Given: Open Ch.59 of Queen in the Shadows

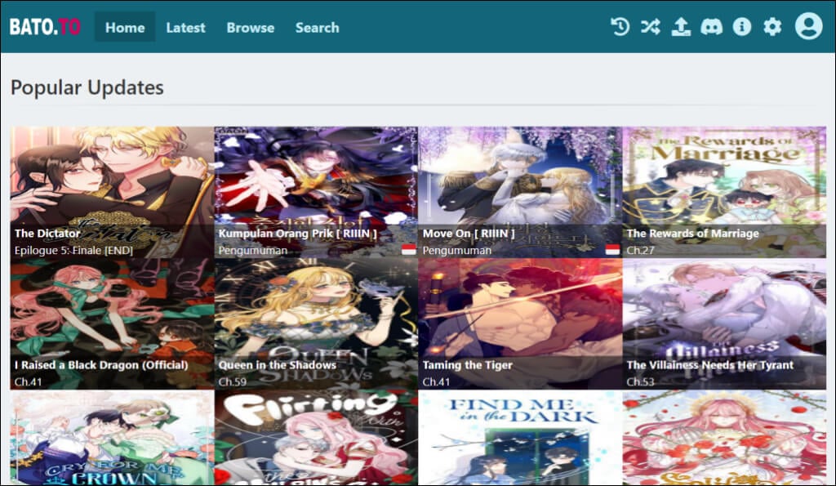Looking at the screenshot, I should pos(232,382).
